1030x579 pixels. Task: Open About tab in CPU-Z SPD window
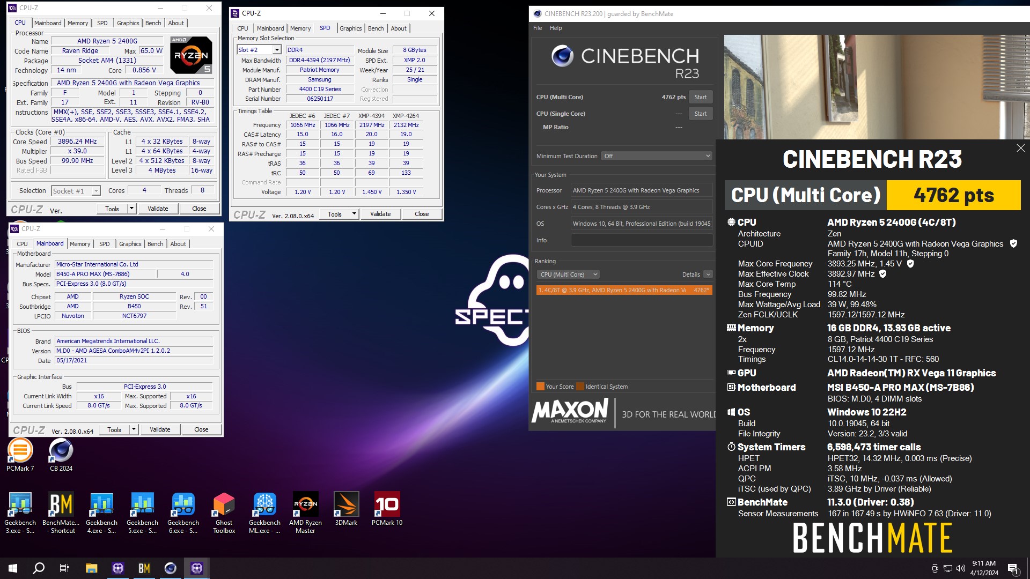[399, 28]
